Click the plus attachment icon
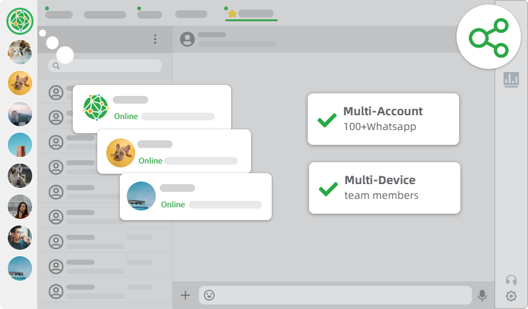 185,295
